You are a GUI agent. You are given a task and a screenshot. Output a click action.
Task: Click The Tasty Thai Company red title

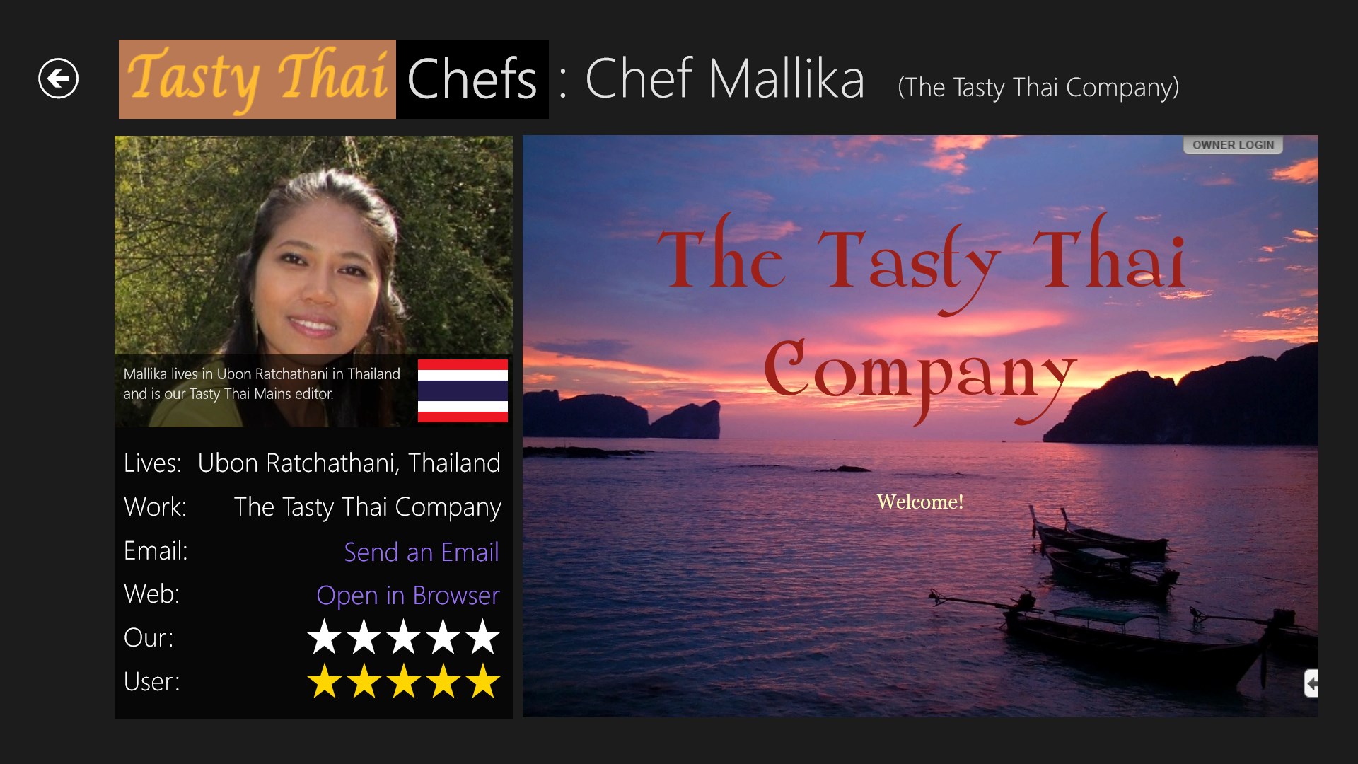click(921, 318)
